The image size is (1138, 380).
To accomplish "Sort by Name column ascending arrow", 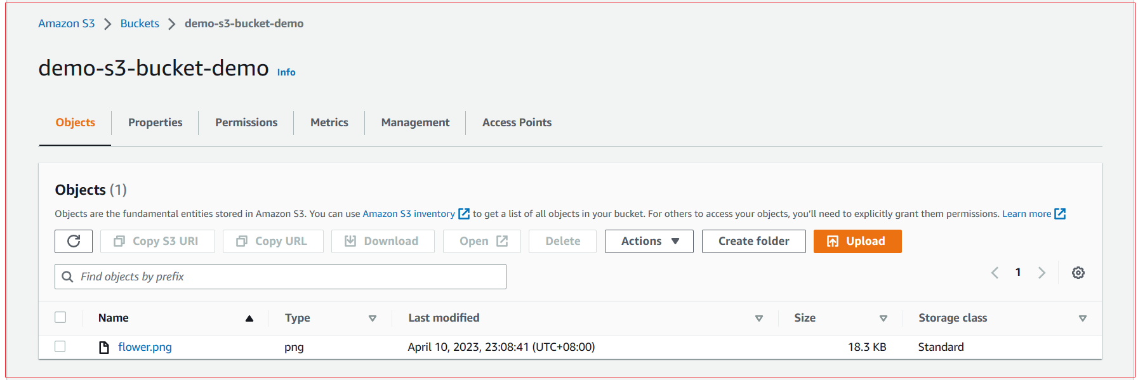I will click(249, 318).
